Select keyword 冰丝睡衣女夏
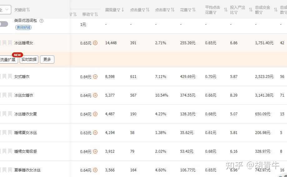This screenshot has height=177, width=287. 25,114
